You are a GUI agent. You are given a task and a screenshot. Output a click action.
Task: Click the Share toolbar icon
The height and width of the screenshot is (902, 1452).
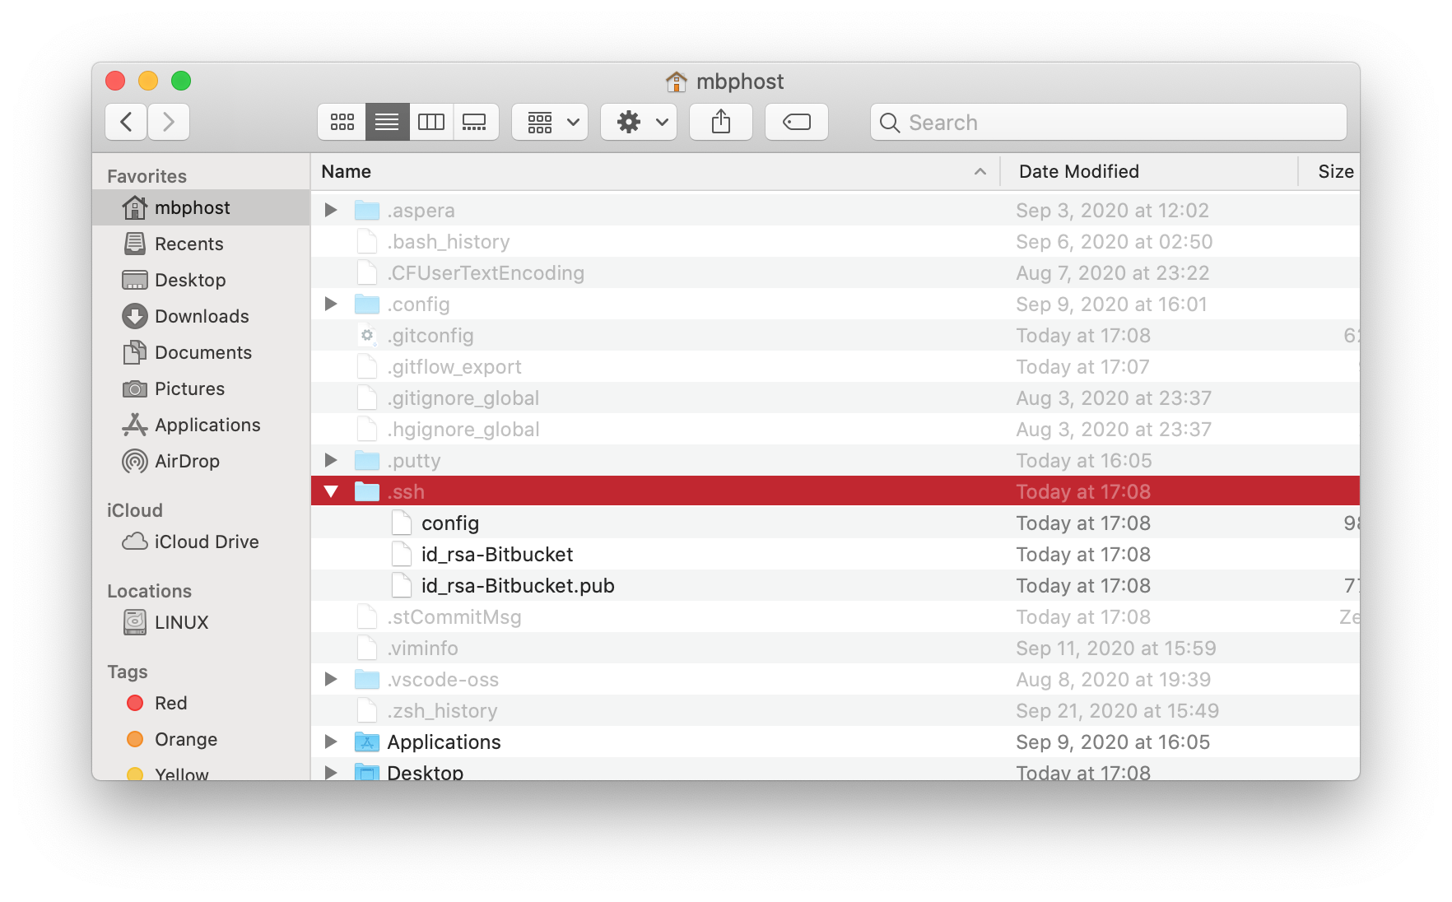(720, 123)
